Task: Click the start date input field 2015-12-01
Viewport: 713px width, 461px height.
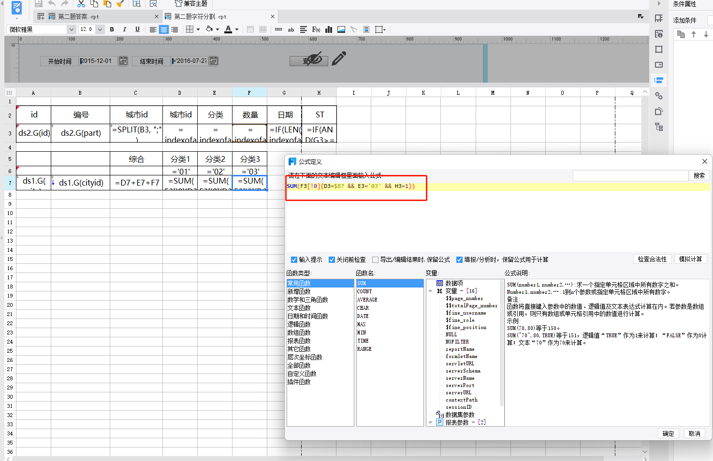Action: tap(98, 61)
